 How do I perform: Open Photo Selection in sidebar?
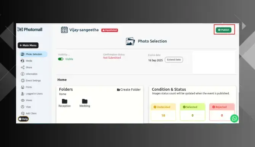[x=33, y=54]
